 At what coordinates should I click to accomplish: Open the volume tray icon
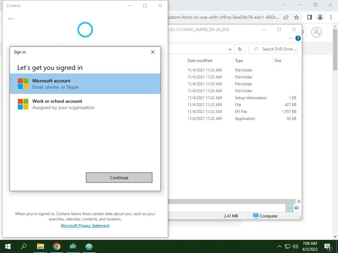pyautogui.click(x=295, y=246)
